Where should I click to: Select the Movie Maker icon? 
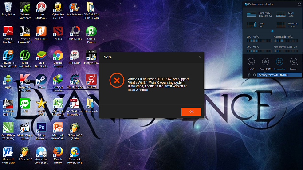coord(75,9)
